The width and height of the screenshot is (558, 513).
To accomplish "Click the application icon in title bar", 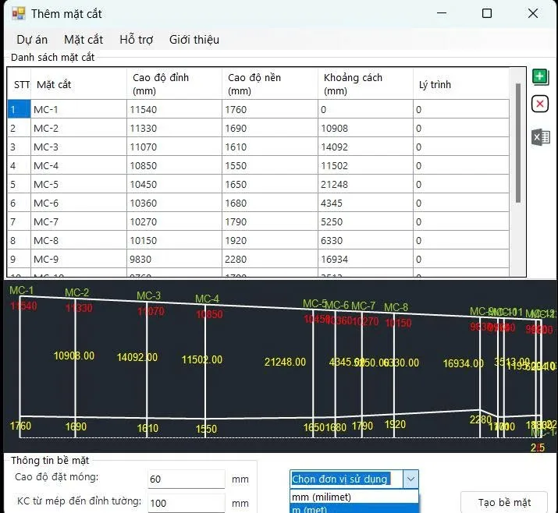I will tap(19, 13).
